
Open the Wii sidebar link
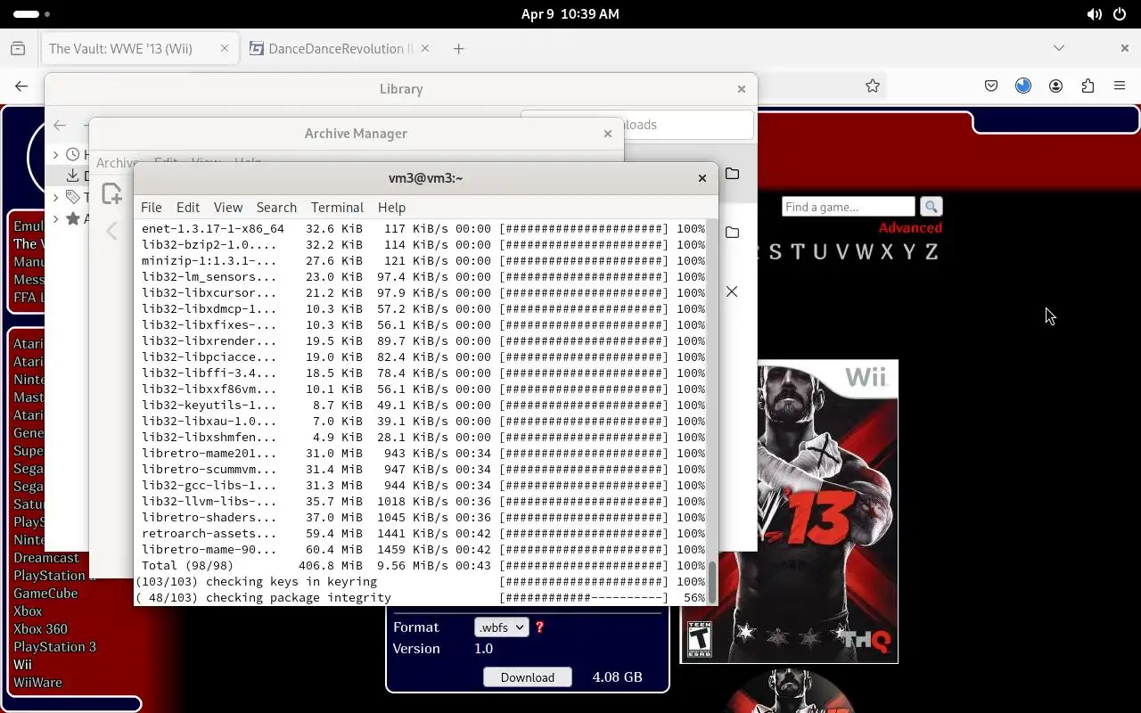pos(22,665)
